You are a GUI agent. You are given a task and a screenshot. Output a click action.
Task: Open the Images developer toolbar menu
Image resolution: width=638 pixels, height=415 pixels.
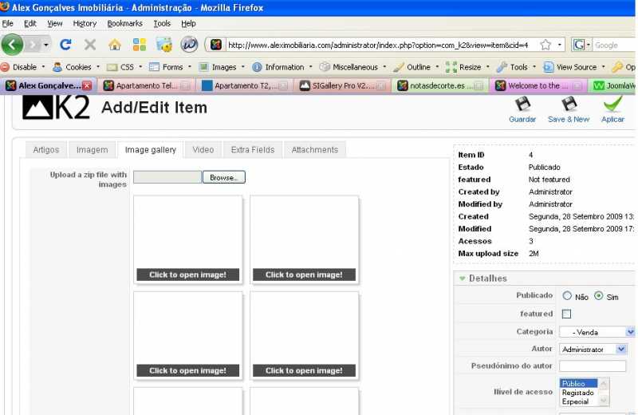[x=223, y=67]
